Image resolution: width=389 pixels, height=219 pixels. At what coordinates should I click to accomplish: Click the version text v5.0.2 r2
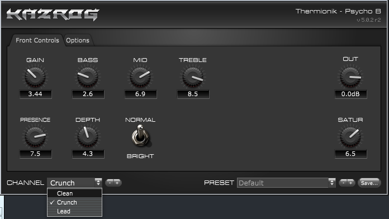(369, 20)
